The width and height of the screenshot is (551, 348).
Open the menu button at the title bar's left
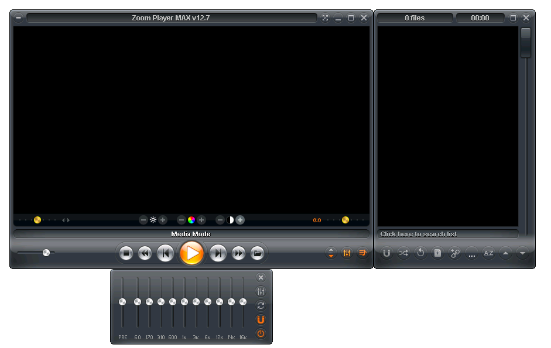click(x=18, y=17)
